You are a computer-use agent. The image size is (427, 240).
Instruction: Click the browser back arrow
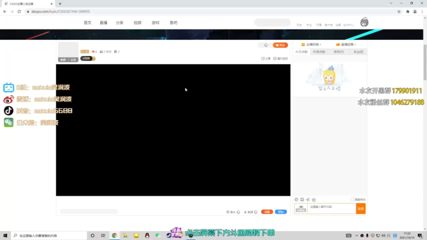[x=5, y=11]
